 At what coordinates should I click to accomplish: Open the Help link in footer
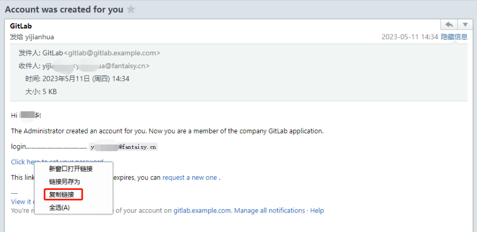[317, 210]
